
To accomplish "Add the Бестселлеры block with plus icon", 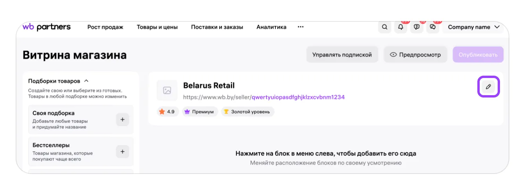I will (x=122, y=152).
